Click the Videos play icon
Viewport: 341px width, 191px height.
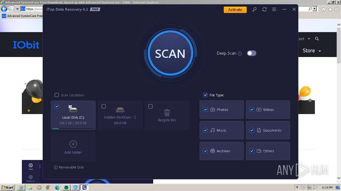click(259, 110)
